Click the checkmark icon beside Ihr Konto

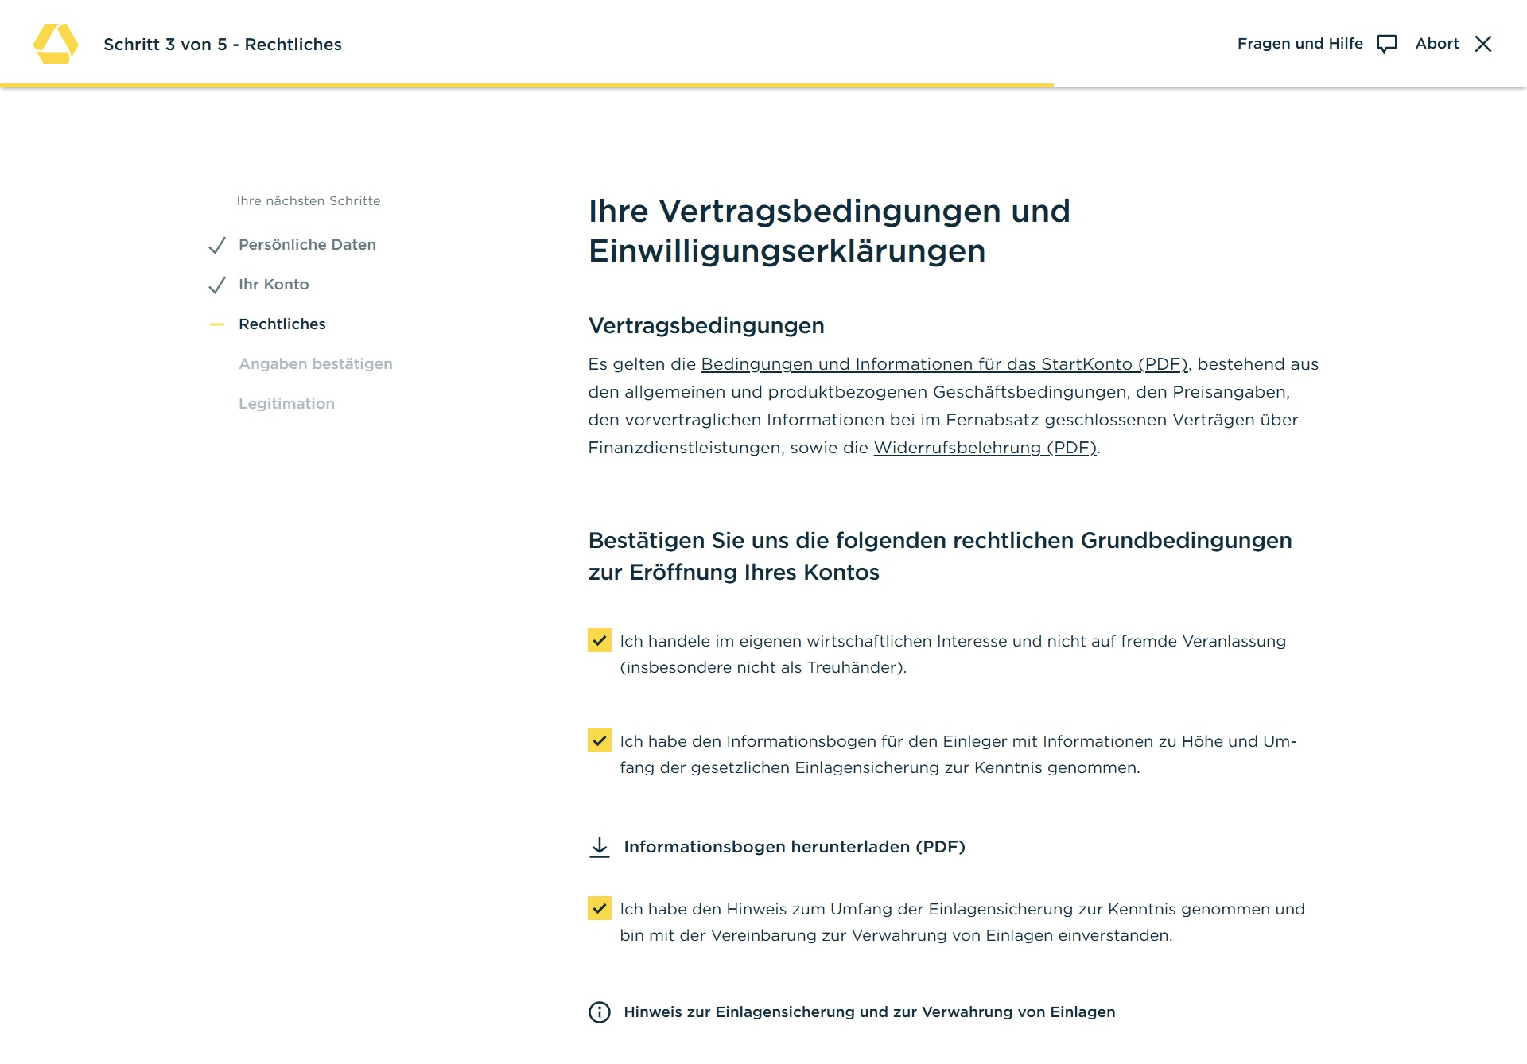pos(217,285)
